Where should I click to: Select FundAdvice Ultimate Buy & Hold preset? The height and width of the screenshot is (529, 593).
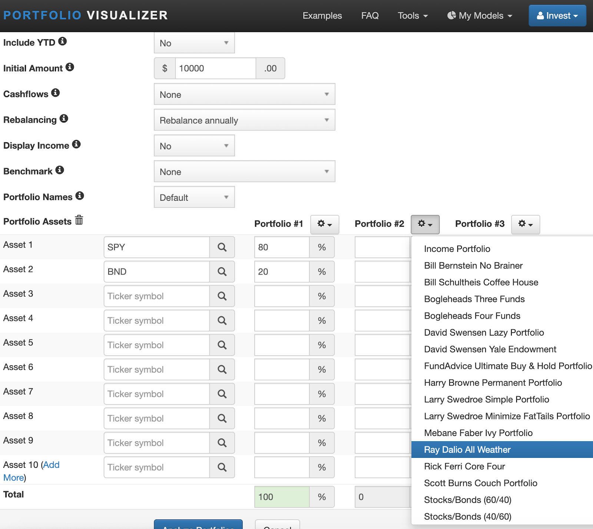tap(502, 366)
